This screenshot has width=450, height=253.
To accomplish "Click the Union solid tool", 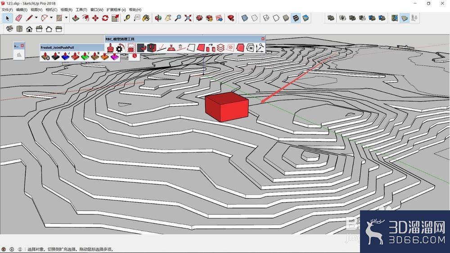I will (x=352, y=18).
